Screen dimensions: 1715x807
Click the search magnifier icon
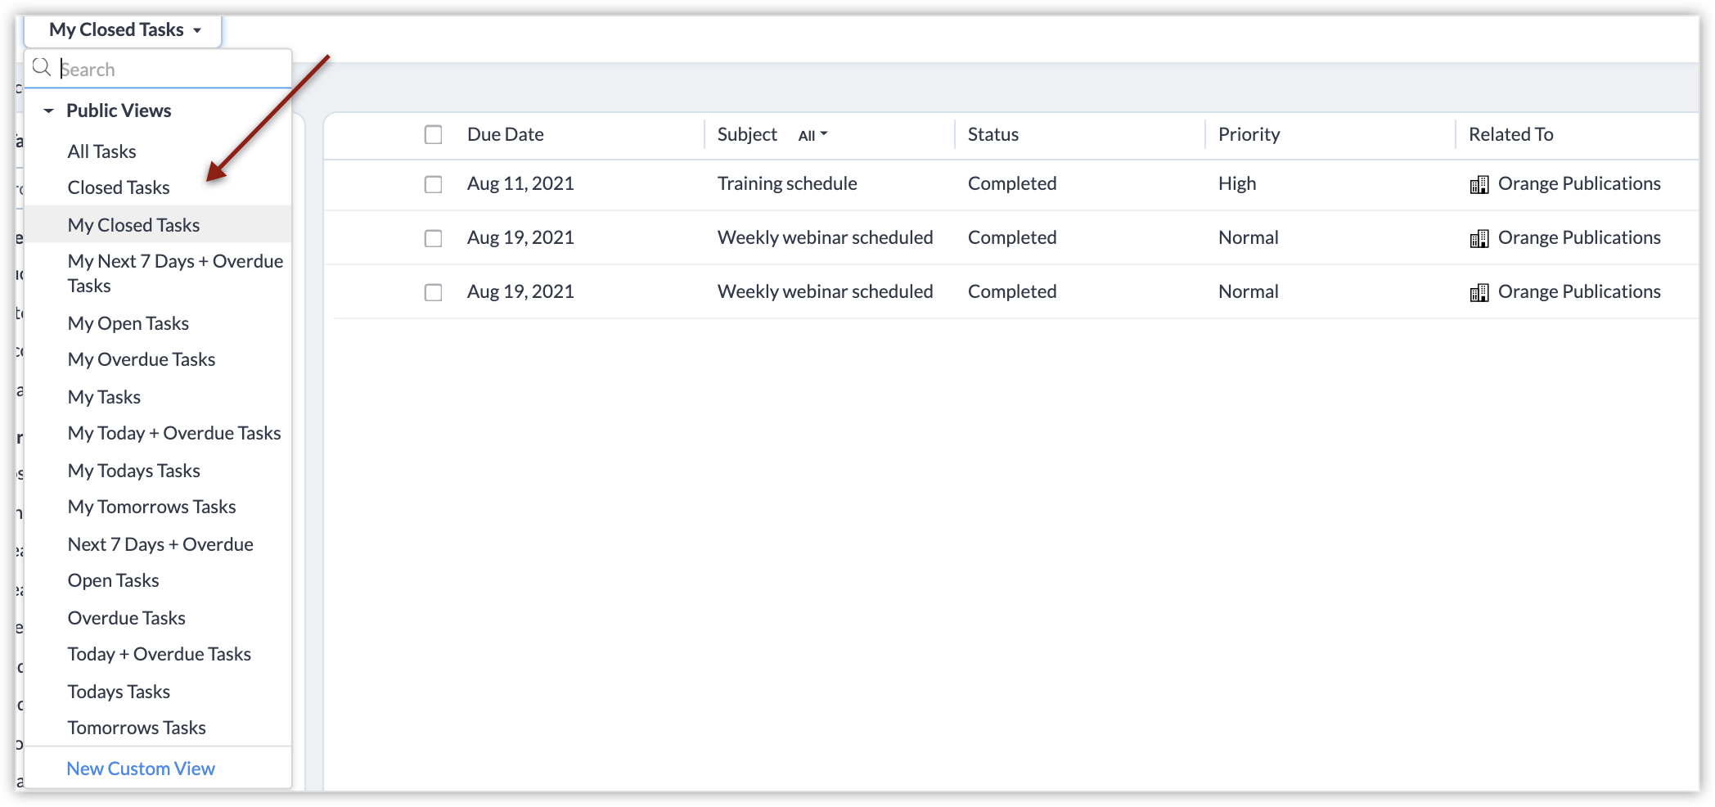(x=41, y=68)
